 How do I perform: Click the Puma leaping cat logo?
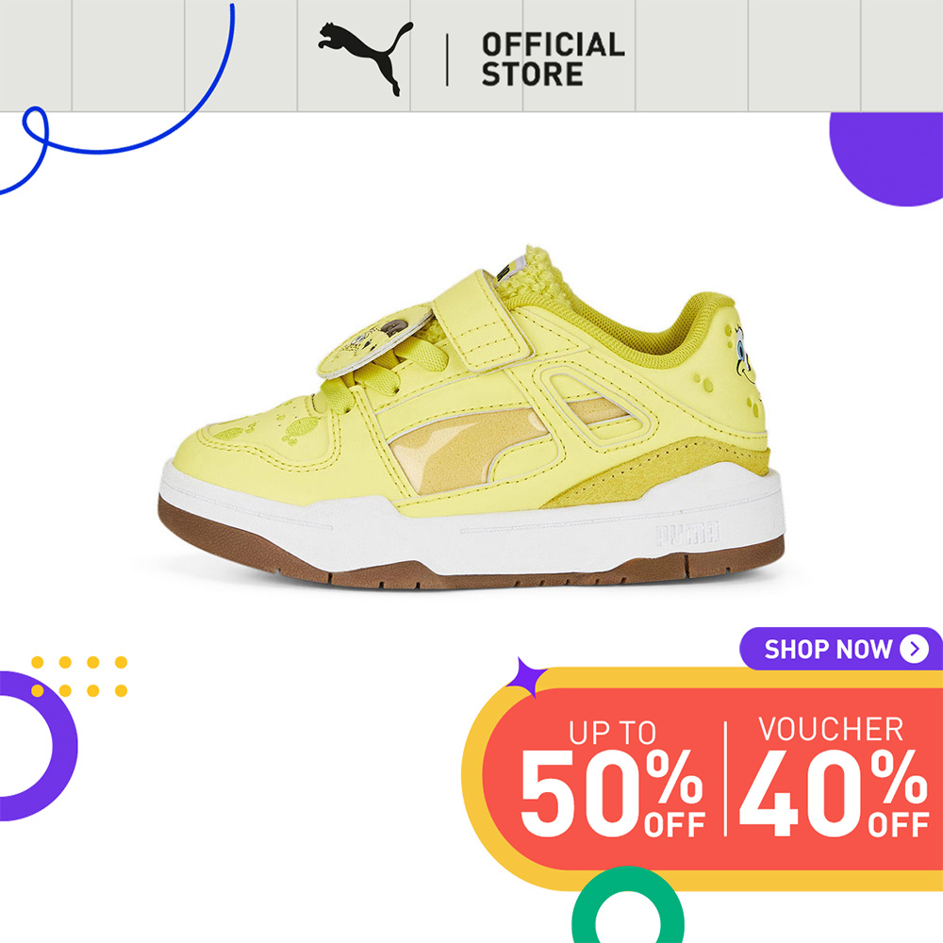click(x=366, y=58)
